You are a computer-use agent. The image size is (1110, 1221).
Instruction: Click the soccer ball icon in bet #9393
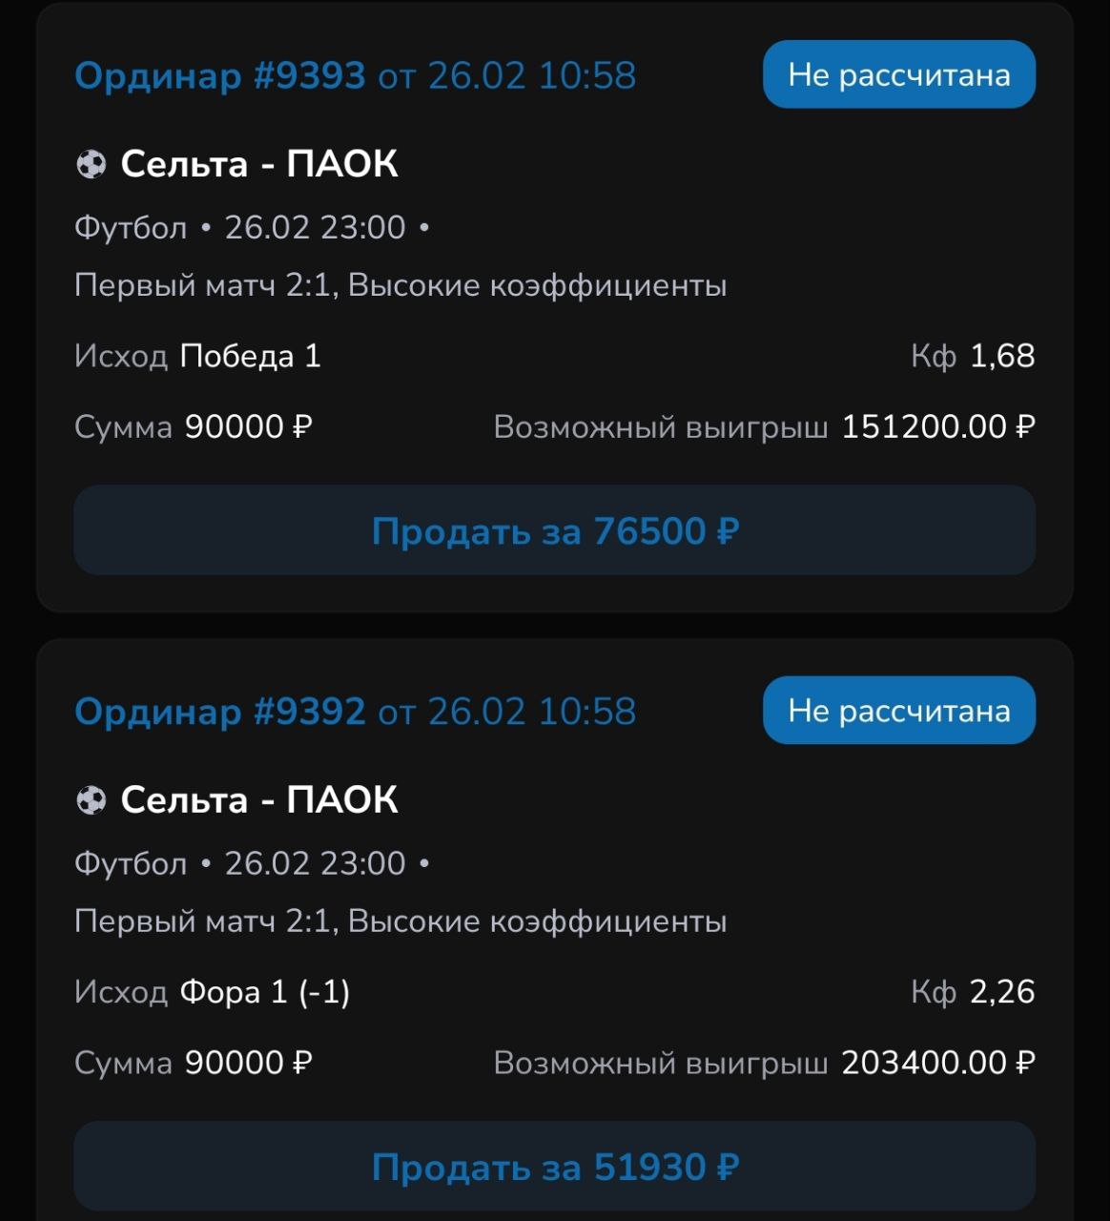click(91, 165)
